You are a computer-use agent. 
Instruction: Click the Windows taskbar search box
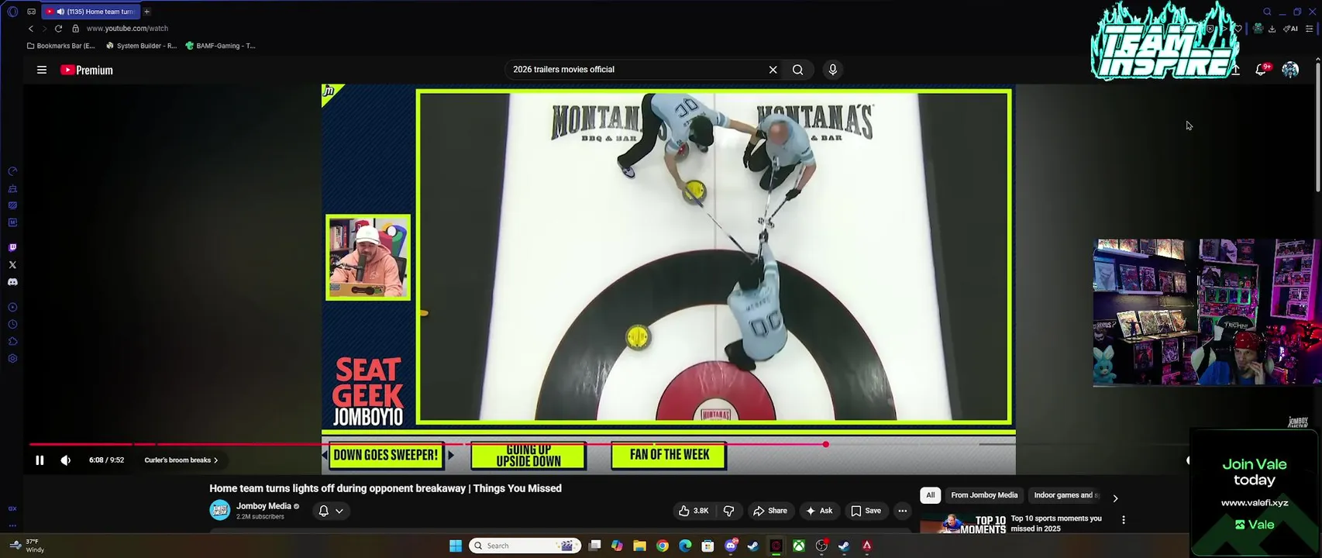[525, 546]
